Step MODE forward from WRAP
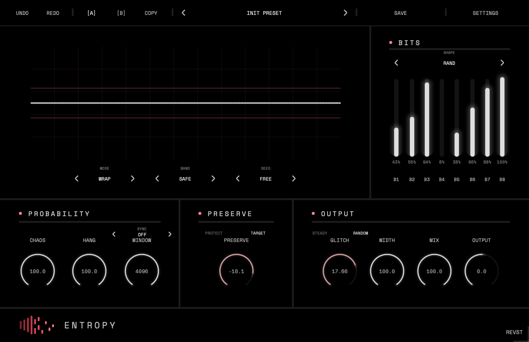Image resolution: width=529 pixels, height=342 pixels. (x=133, y=178)
